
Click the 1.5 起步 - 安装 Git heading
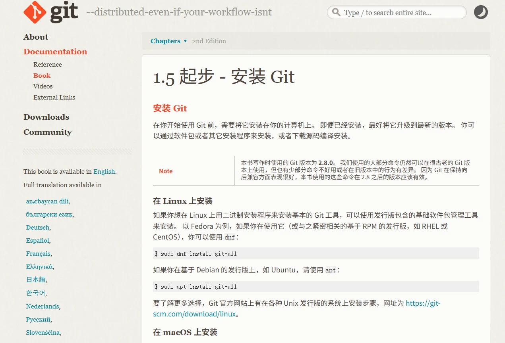pyautogui.click(x=224, y=77)
